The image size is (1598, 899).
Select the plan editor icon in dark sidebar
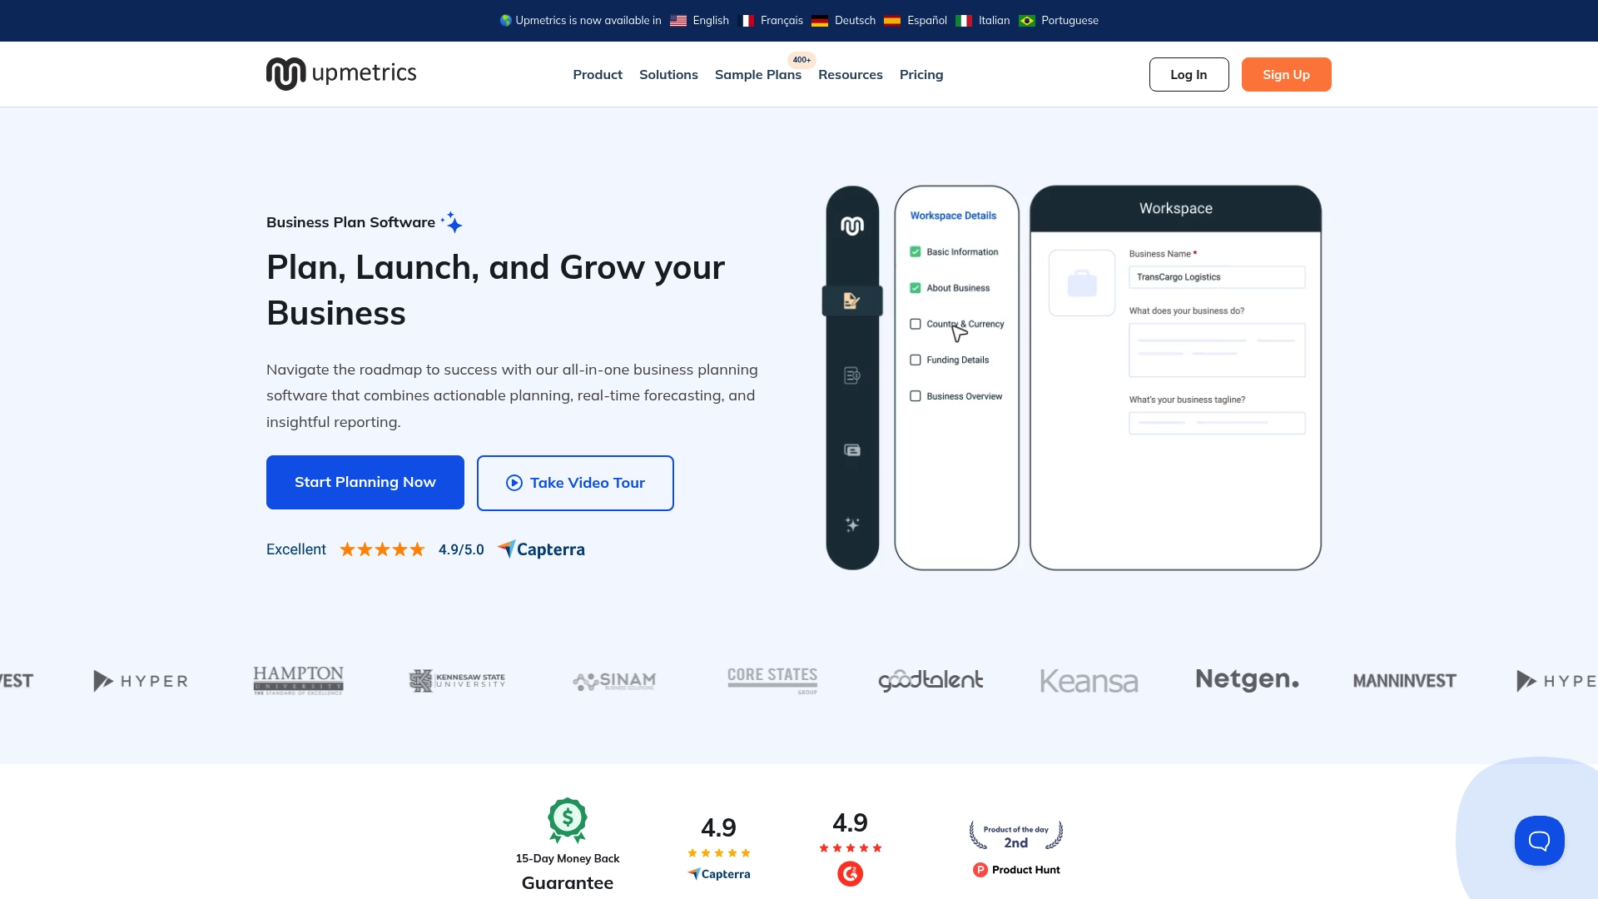(x=852, y=300)
